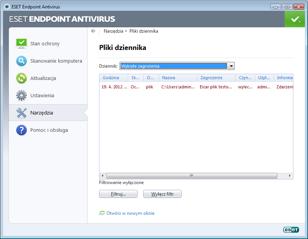Sort by the Nazwa column header
308x239 pixels.
178,78
